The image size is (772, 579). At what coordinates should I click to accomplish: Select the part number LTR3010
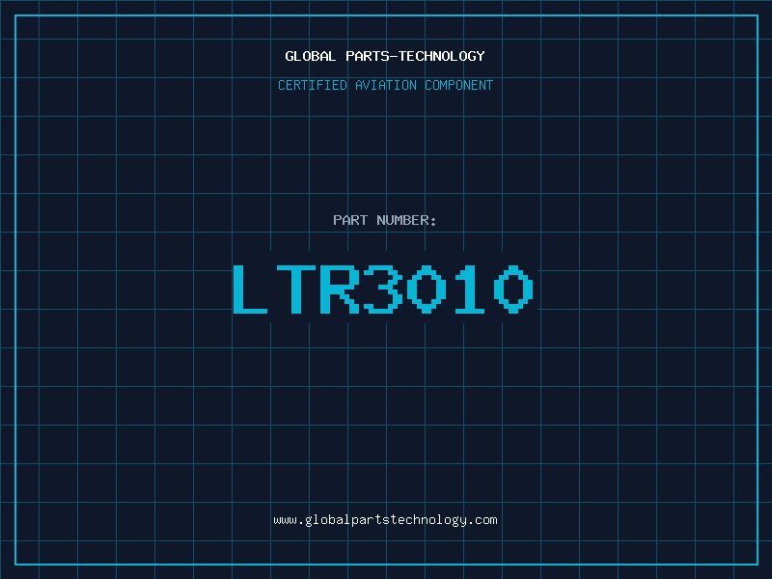383,289
